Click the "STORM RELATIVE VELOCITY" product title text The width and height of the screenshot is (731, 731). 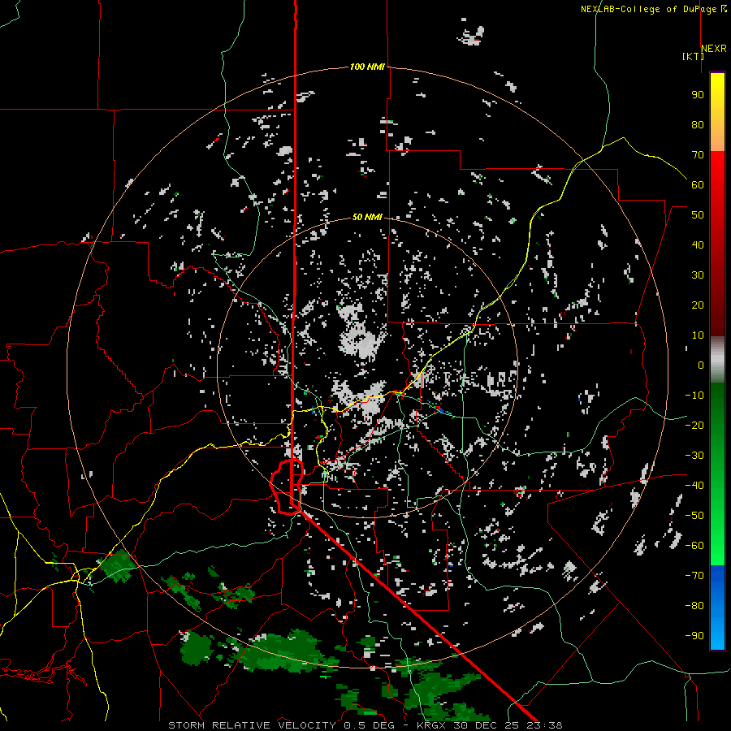tap(252, 725)
